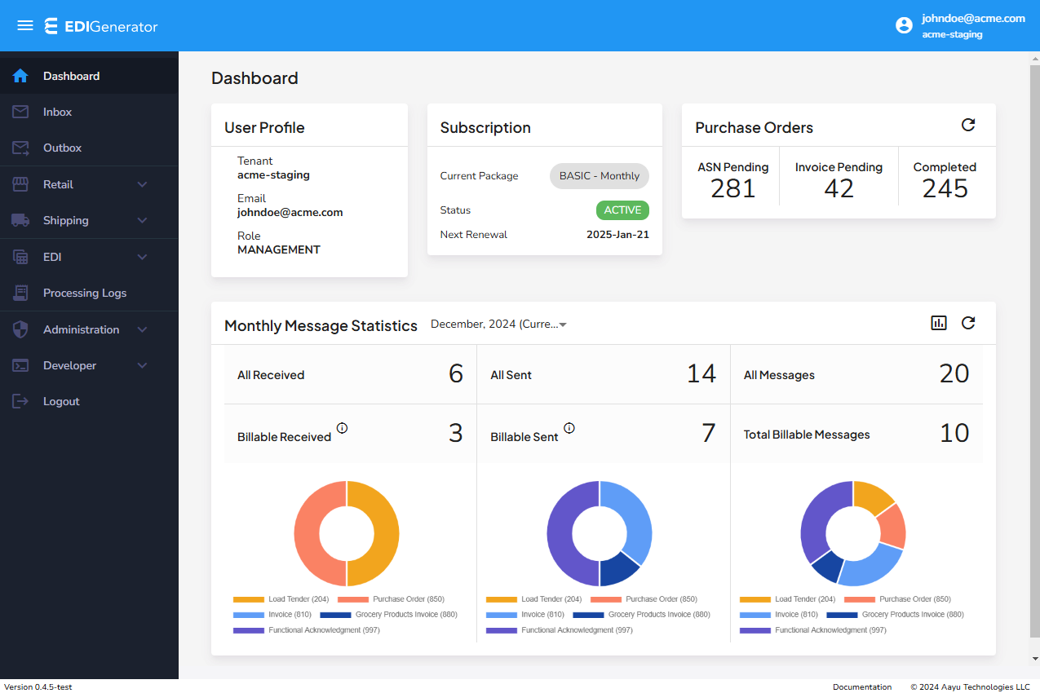Viewport: 1040px width, 693px height.
Task: Open the hamburger navigation menu
Action: pos(24,25)
